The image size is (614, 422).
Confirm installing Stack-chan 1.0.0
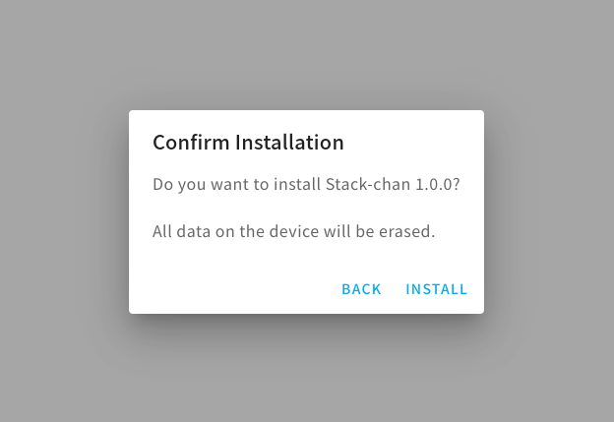click(436, 289)
